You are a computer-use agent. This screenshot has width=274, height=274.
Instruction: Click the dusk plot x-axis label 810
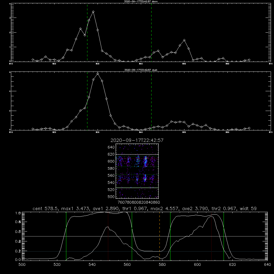[11, 132]
